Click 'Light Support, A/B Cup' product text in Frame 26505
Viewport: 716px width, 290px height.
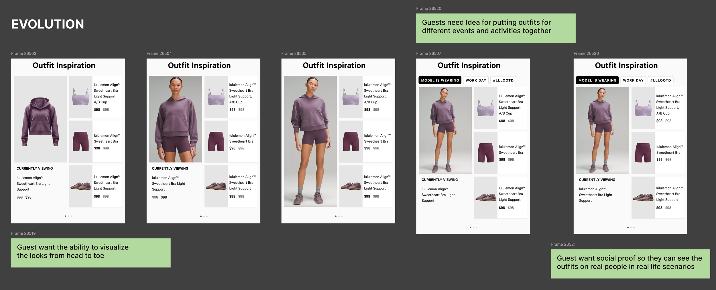coord(375,99)
